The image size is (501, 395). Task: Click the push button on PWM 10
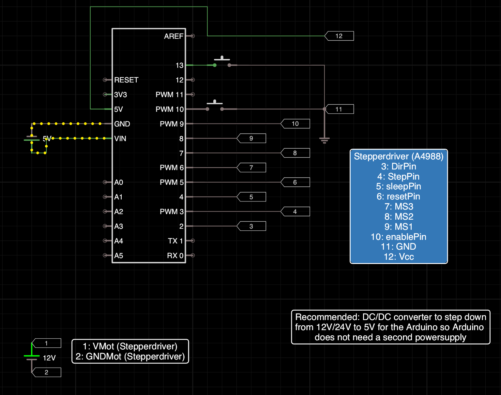pos(215,106)
